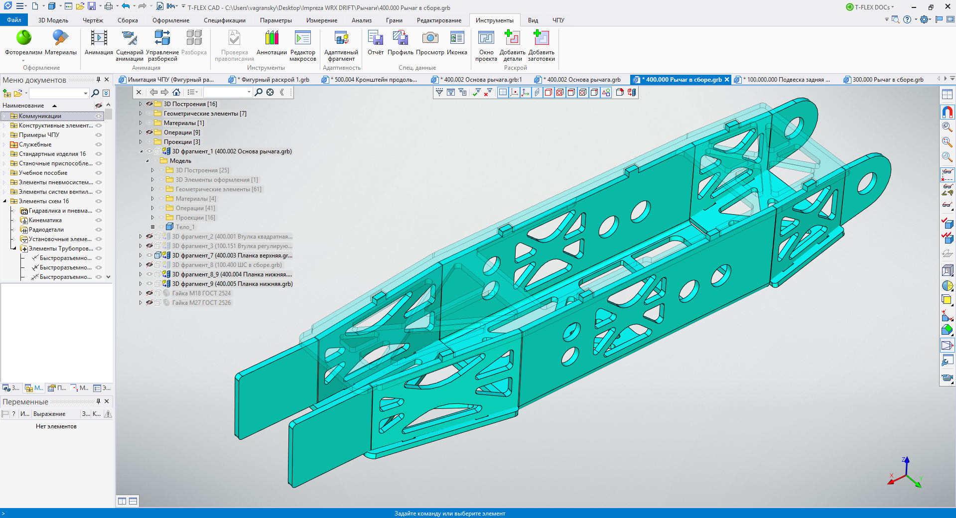
Task: Expand the Геометрические элементы [7] folder
Action: [140, 114]
